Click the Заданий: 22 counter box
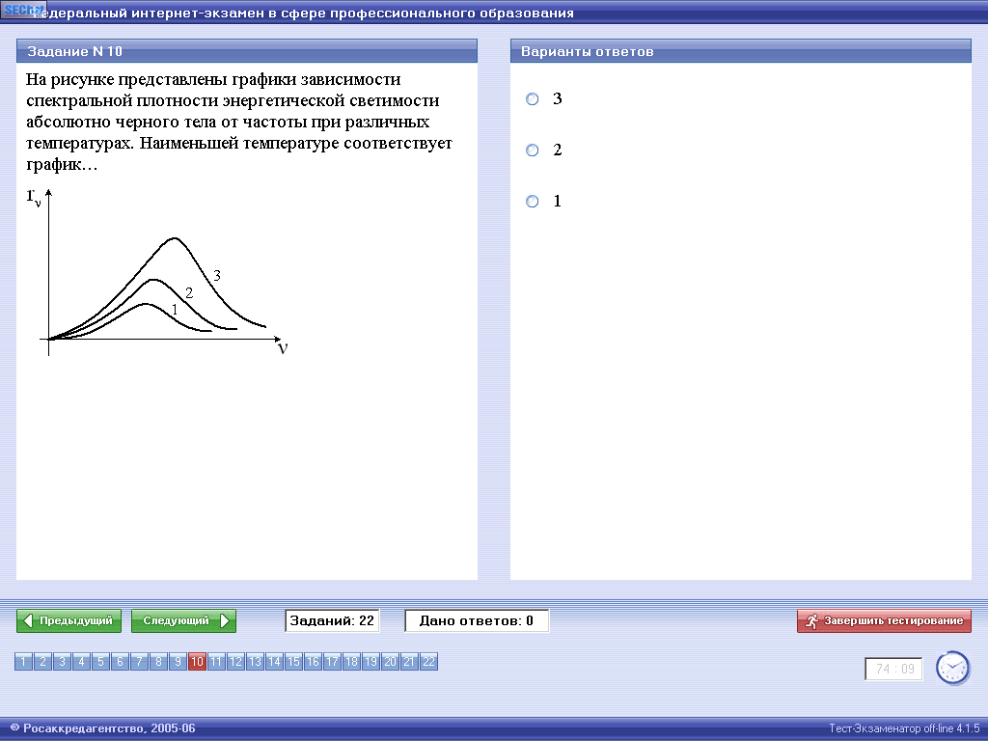The image size is (988, 741). click(x=332, y=620)
